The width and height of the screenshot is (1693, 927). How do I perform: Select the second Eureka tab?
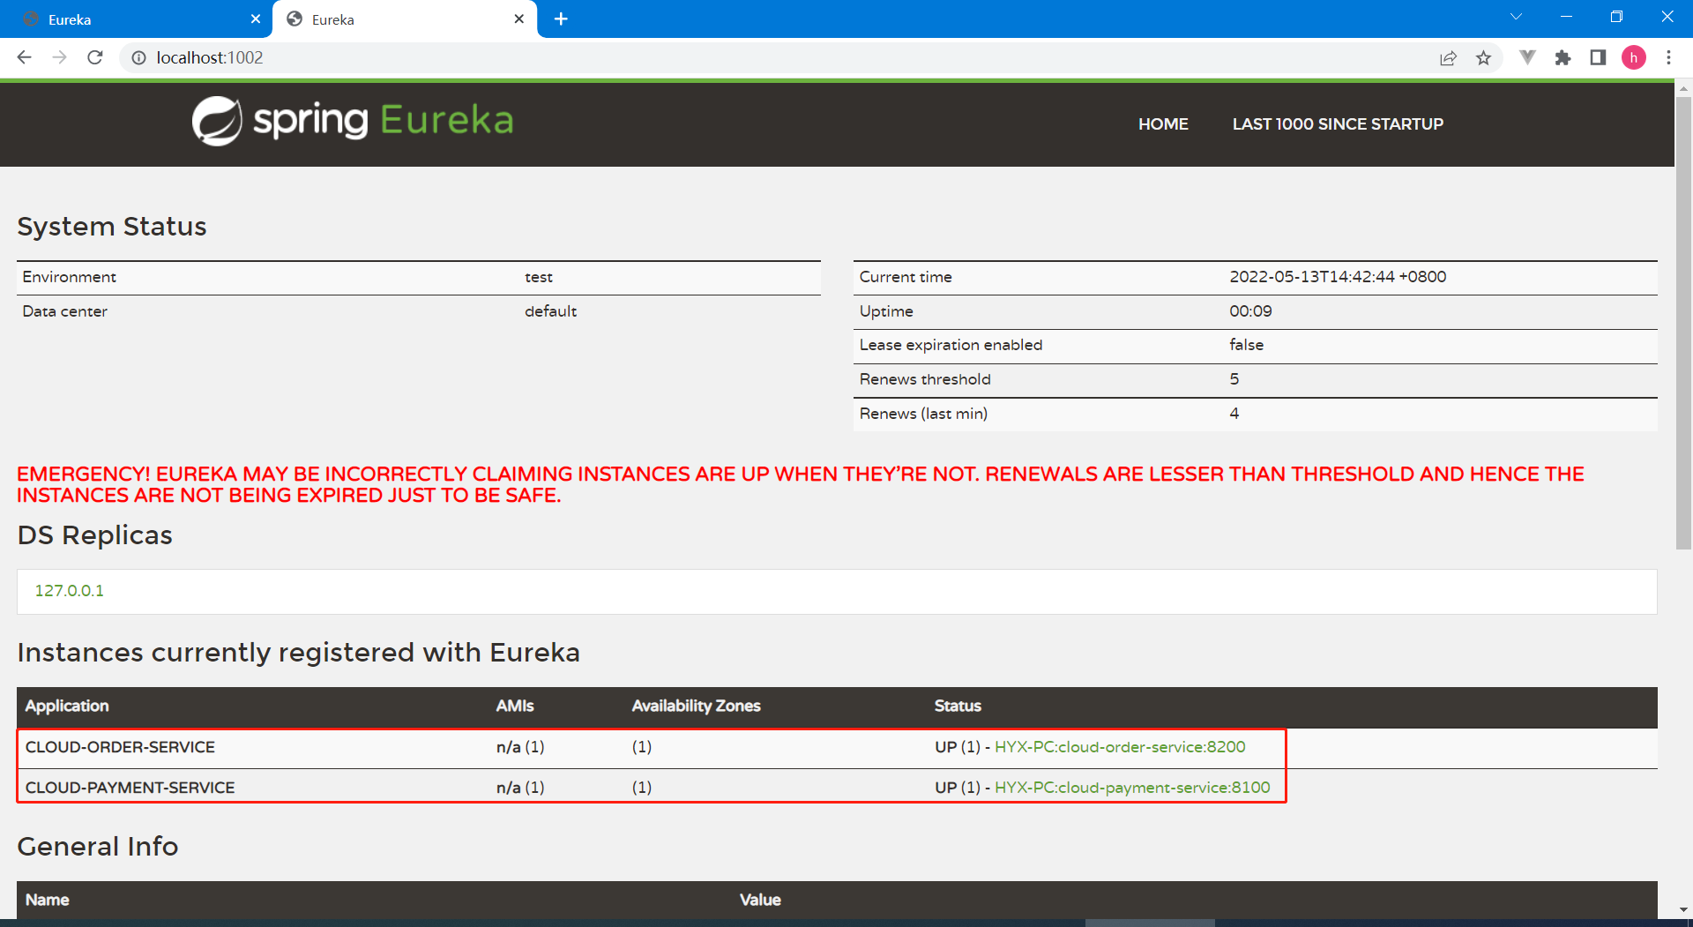[404, 19]
